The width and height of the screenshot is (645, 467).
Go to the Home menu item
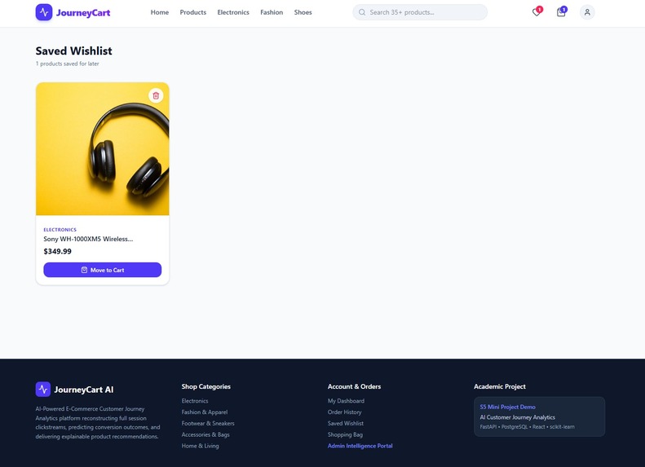coord(160,12)
